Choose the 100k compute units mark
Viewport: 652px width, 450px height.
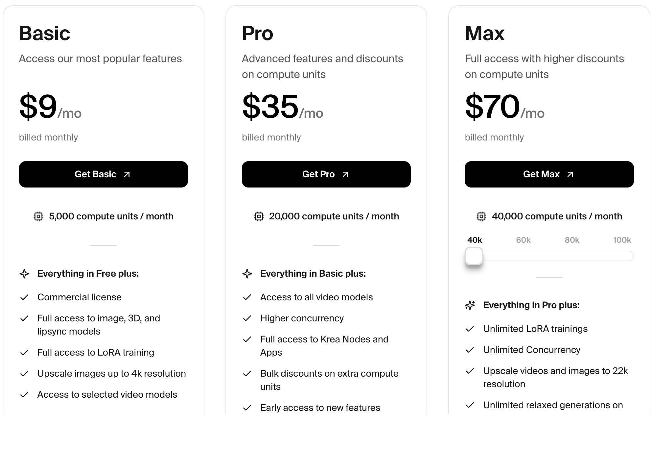[x=622, y=240]
